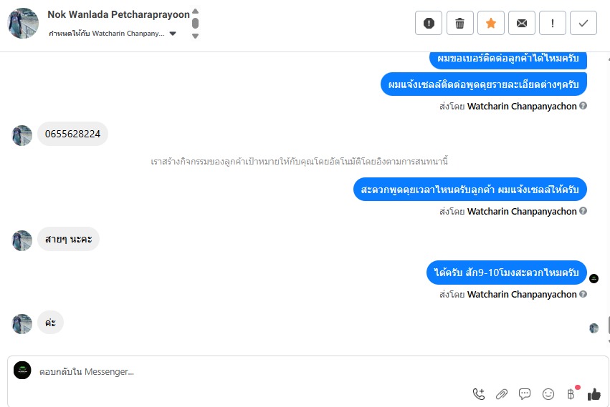Open Nok Wanlada's profile picture in header
The height and width of the screenshot is (407, 610).
(23, 24)
